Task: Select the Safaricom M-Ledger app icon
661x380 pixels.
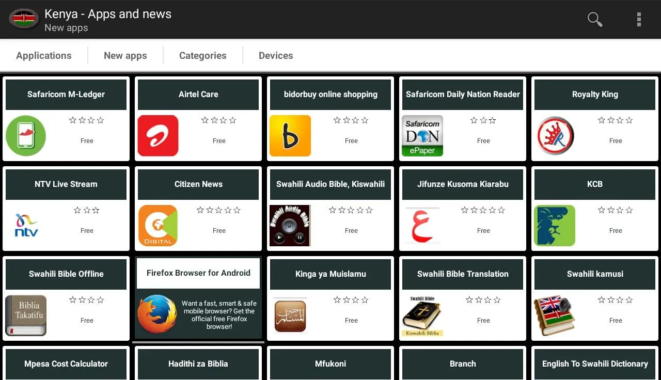Action: tap(26, 135)
